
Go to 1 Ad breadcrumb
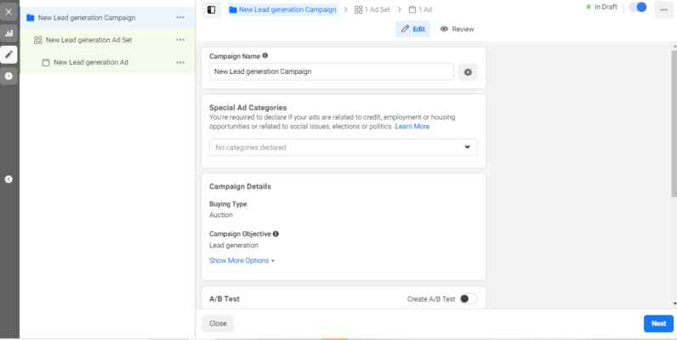[x=420, y=9]
